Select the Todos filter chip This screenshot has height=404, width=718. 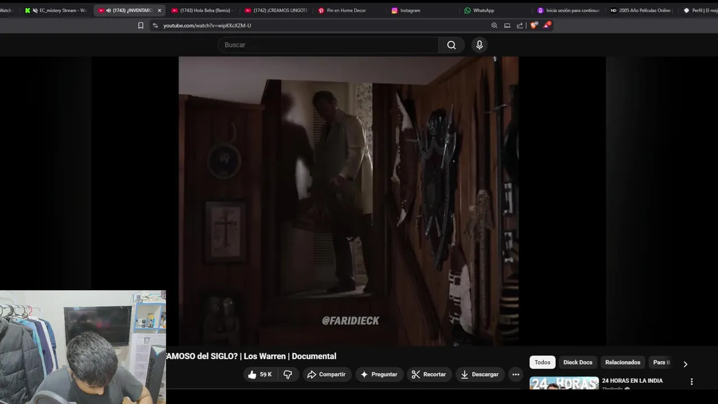(x=542, y=362)
